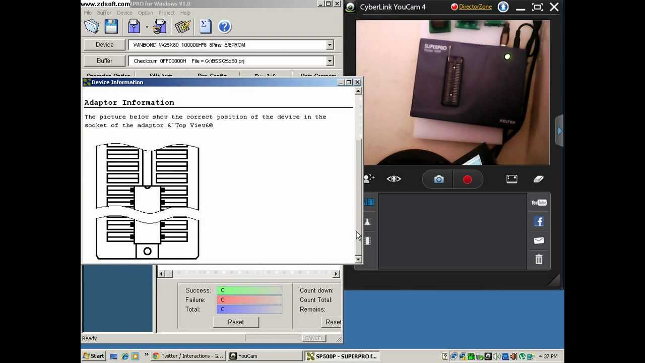The width and height of the screenshot is (645, 363).
Task: Open the Buffer menu
Action: click(x=104, y=13)
